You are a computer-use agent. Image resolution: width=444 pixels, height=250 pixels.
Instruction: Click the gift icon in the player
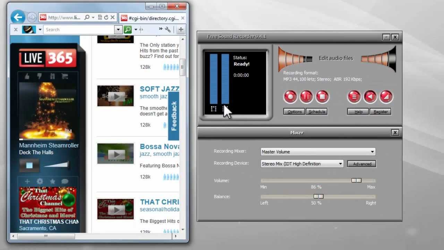[52, 76]
